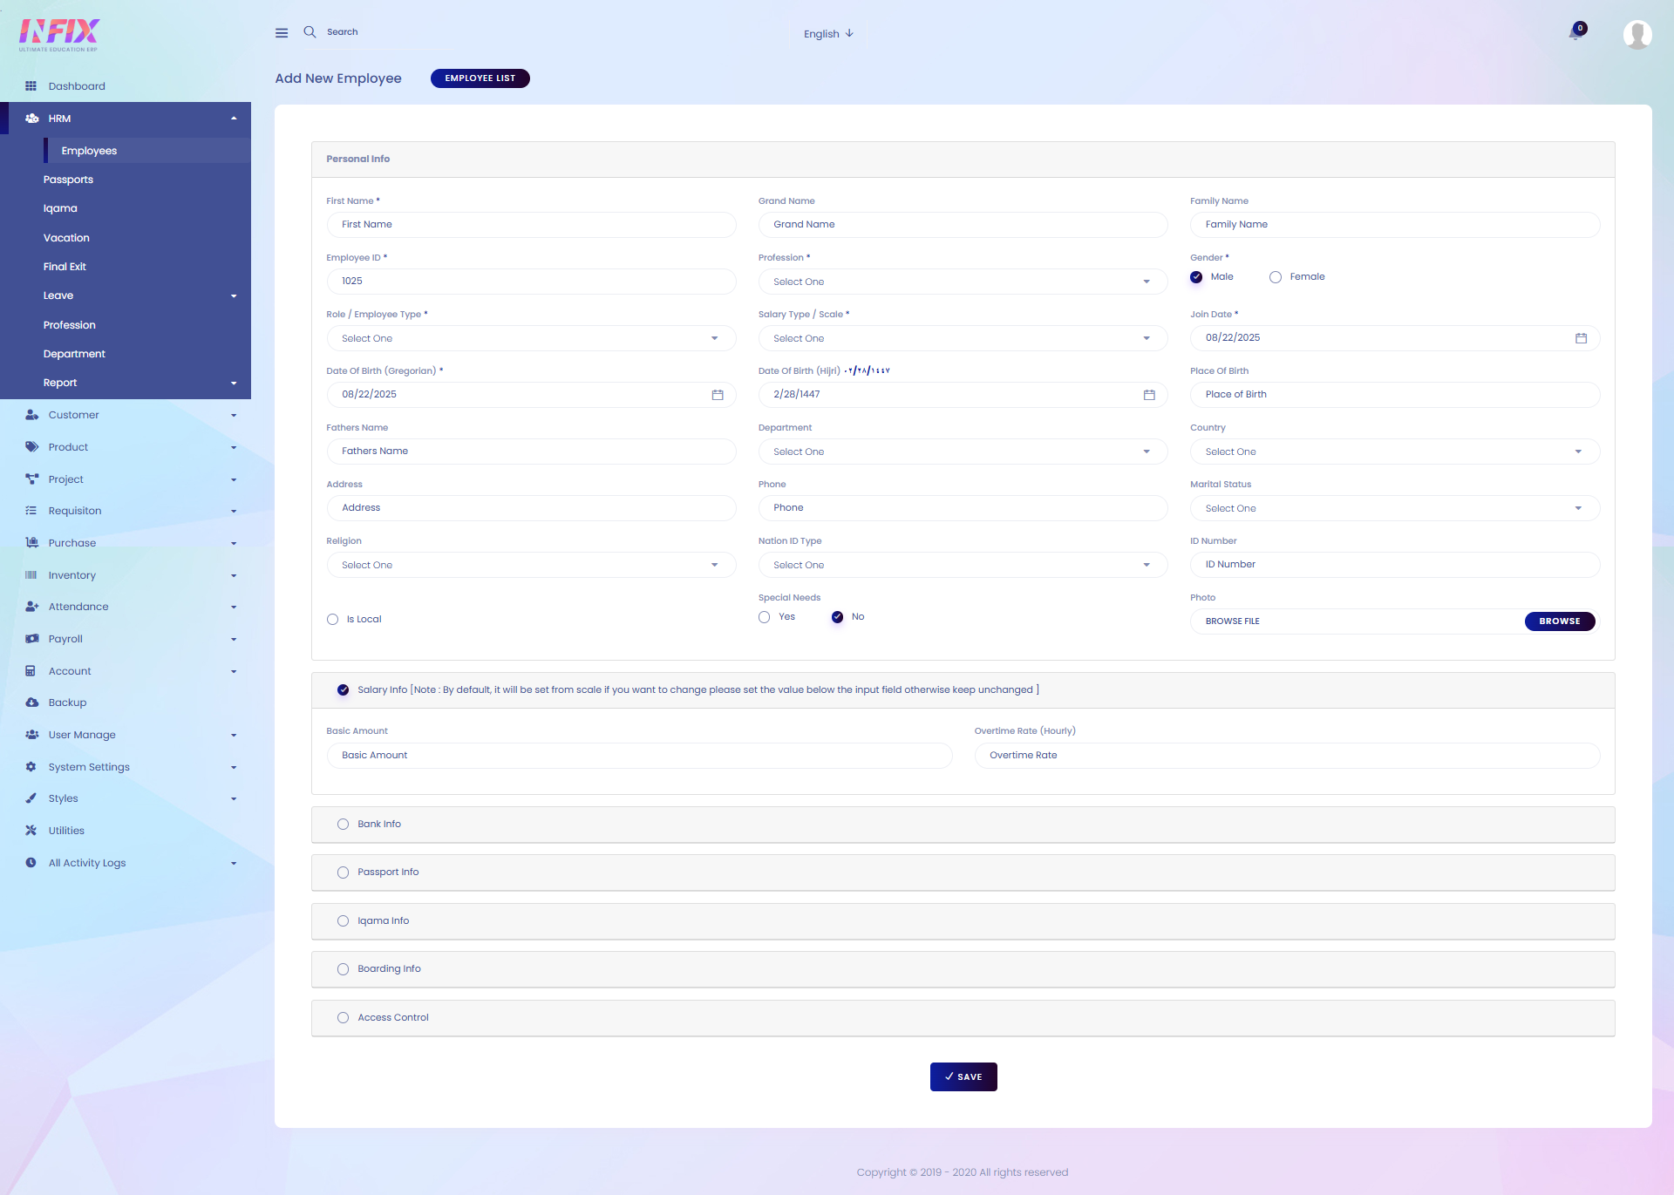Click the Customer sidebar icon
Screen dimensions: 1674x1195
coord(32,415)
